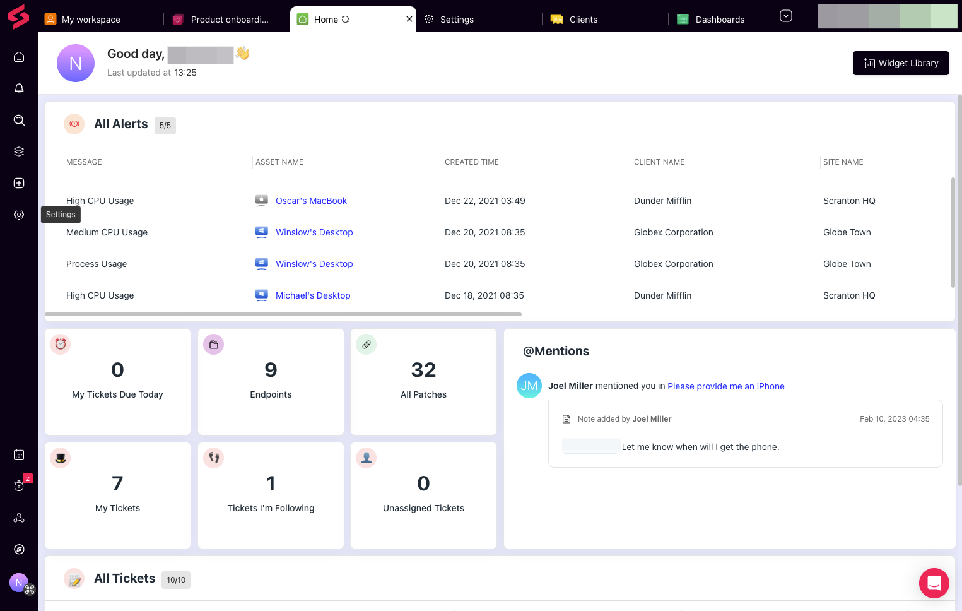Select the "Process Usage" alert message

click(97, 264)
